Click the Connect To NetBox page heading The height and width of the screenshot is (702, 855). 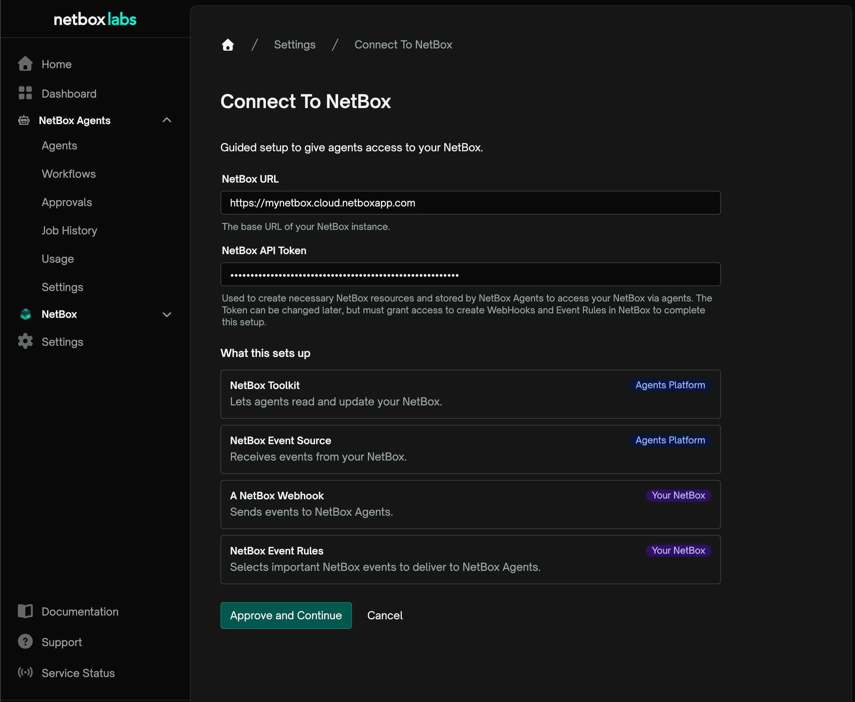(x=305, y=101)
